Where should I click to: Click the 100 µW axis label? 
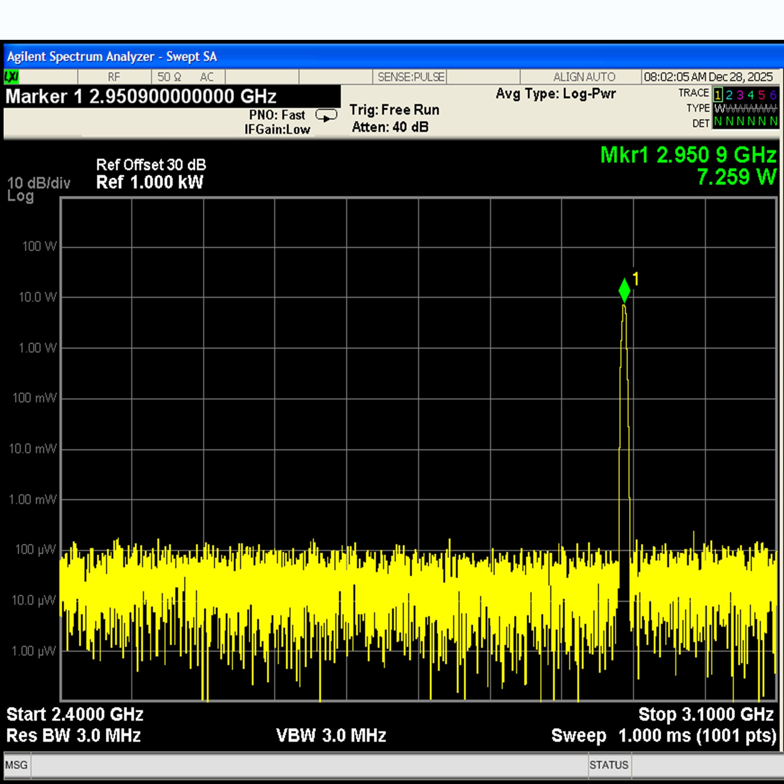click(35, 550)
